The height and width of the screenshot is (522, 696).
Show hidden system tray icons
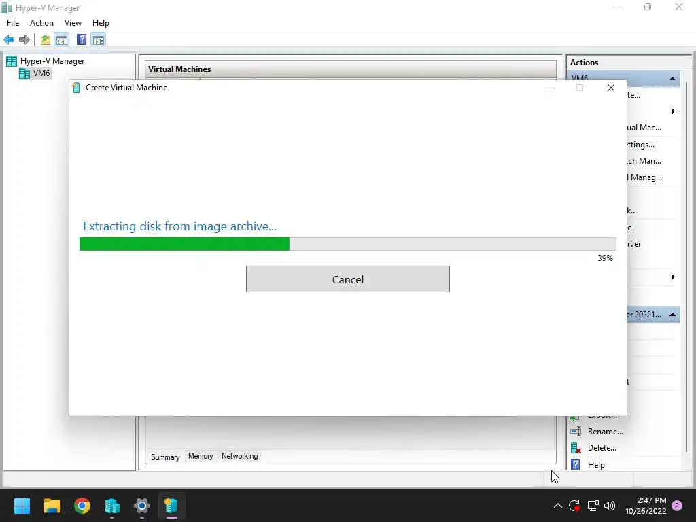[558, 506]
